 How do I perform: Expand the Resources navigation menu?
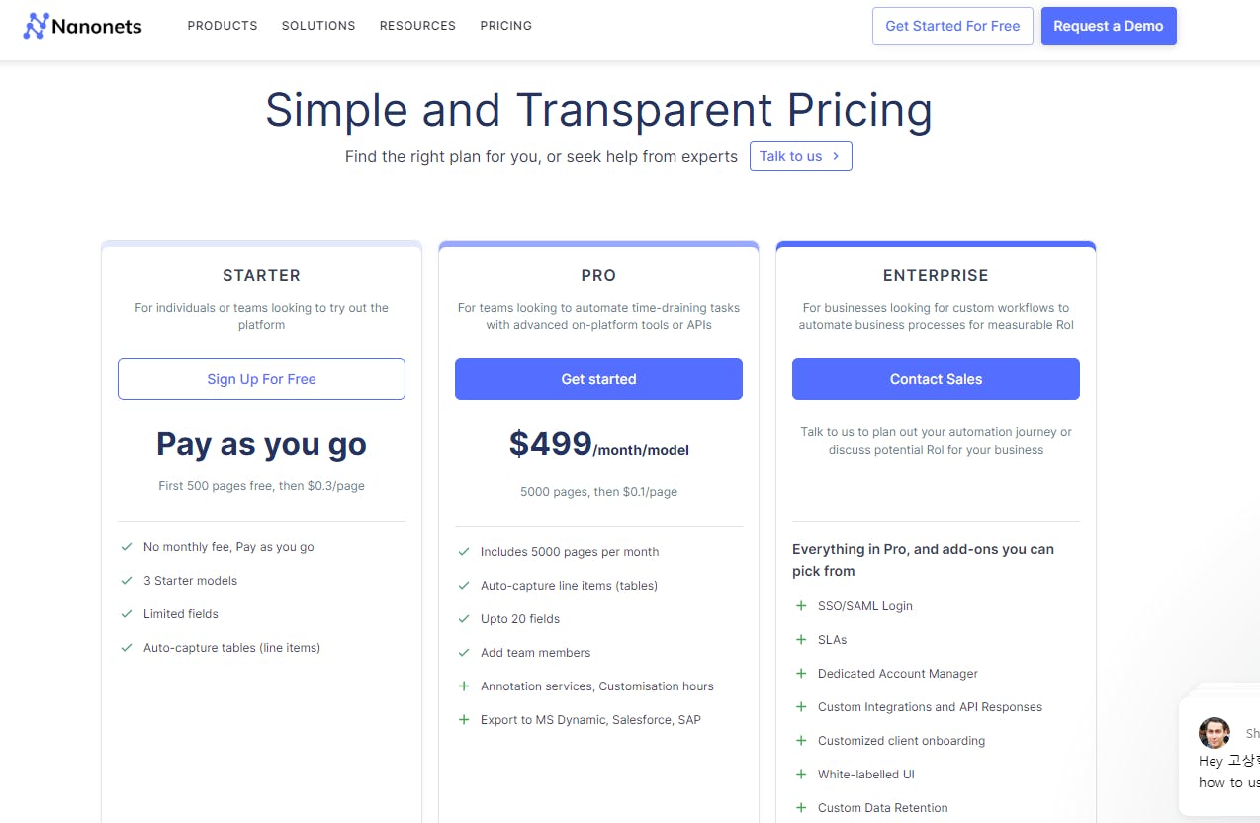[417, 26]
